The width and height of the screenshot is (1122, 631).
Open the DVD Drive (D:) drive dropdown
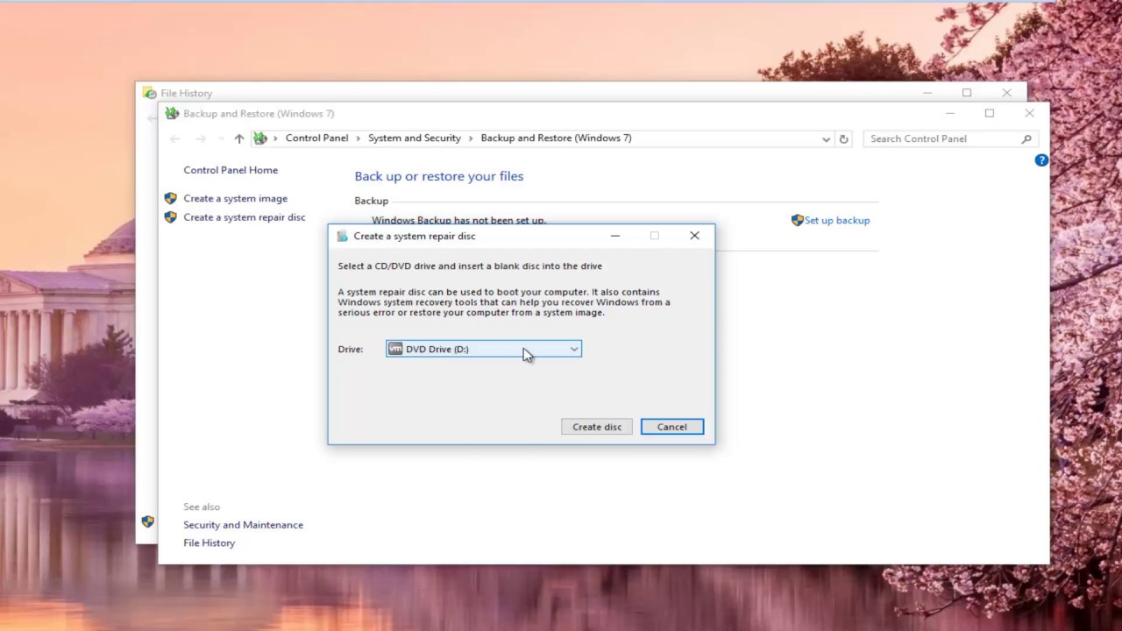[484, 349]
